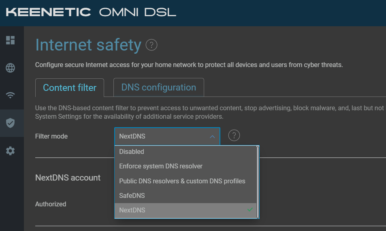Click help icon beside Filter mode dropdown
The height and width of the screenshot is (231, 386).
coord(234,136)
